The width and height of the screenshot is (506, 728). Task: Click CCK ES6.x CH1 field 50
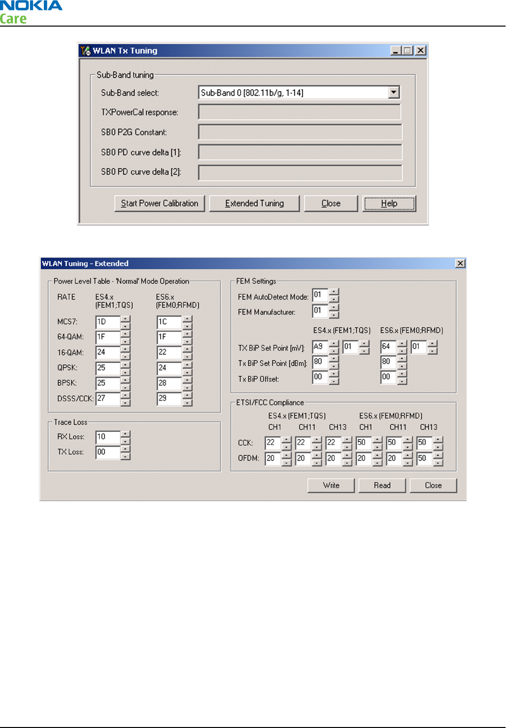click(x=364, y=443)
